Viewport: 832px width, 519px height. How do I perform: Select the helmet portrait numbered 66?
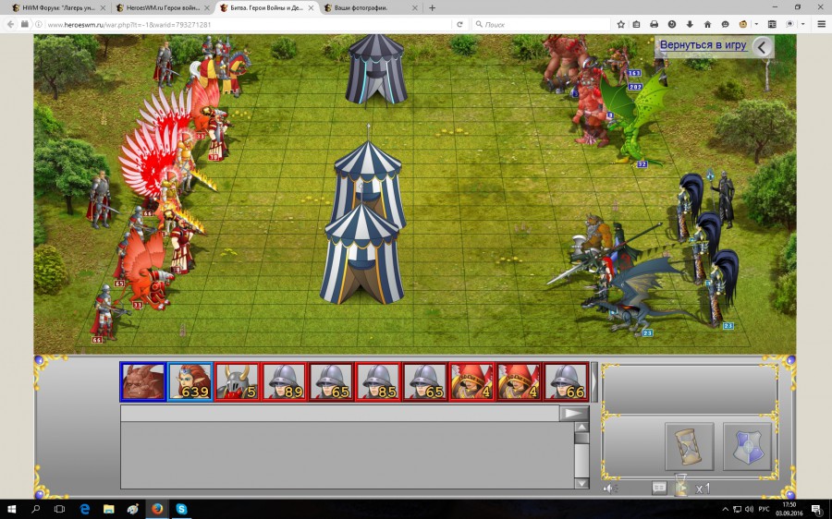(x=566, y=381)
